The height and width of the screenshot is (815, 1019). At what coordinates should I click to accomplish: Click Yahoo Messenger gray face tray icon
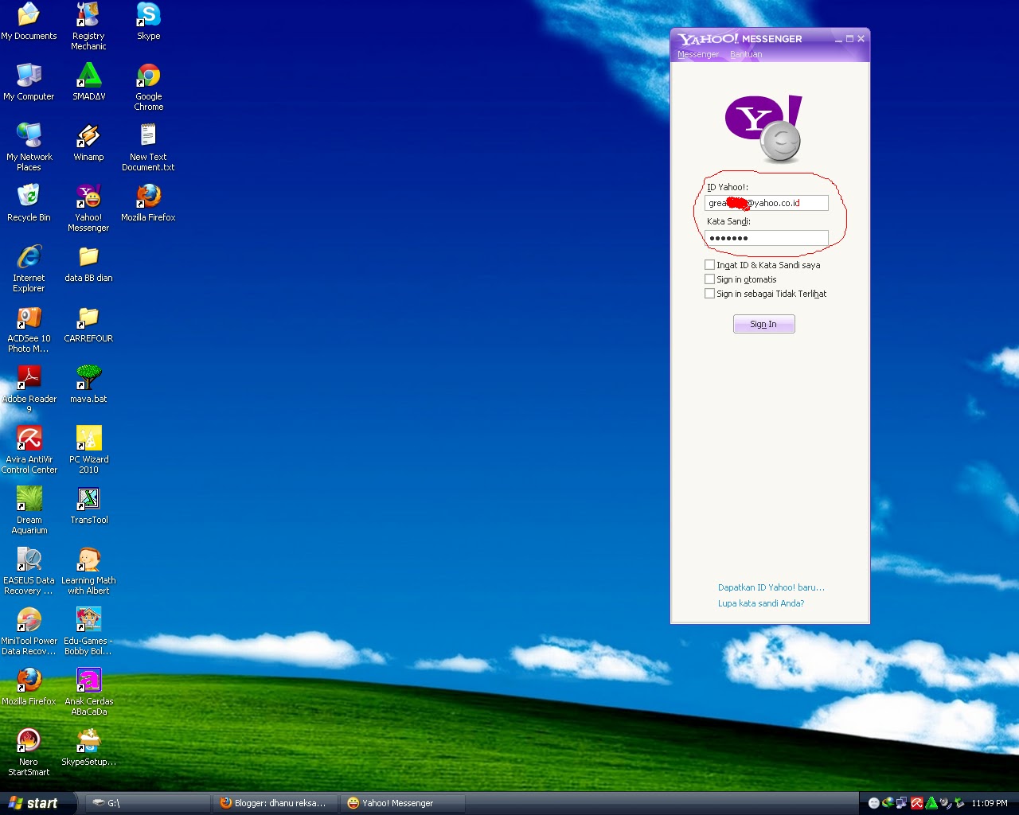874,803
